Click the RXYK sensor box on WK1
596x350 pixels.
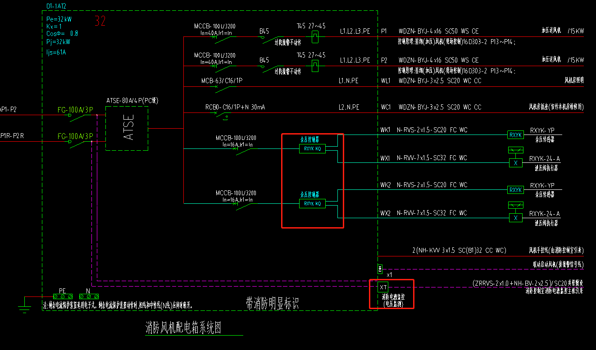coord(515,135)
